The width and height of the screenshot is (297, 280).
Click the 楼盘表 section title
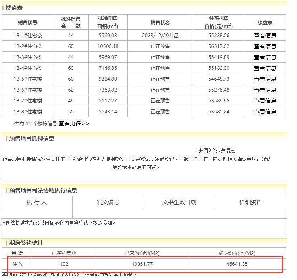pos(14,8)
